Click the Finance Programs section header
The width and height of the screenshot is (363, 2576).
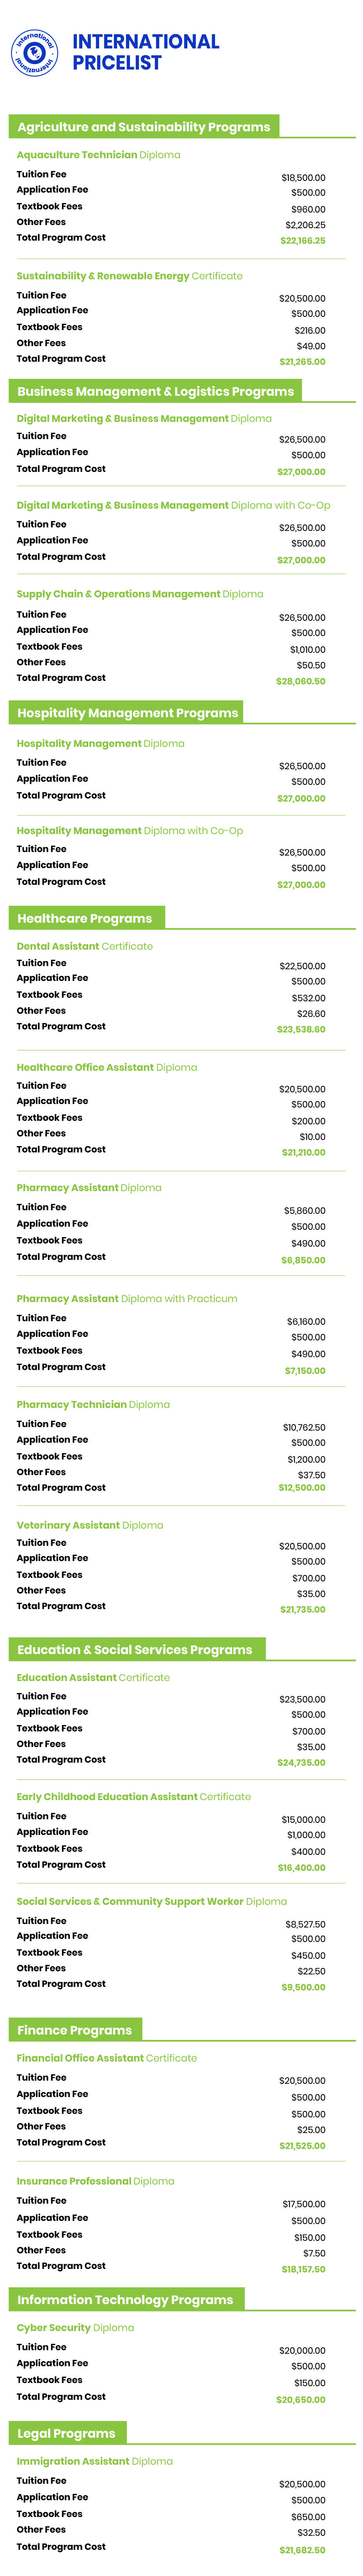click(75, 2030)
